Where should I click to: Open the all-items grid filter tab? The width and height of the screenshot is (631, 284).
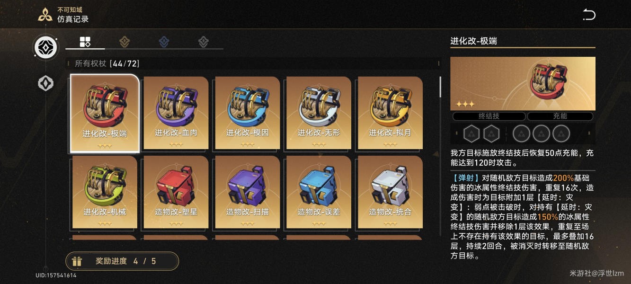tap(85, 42)
